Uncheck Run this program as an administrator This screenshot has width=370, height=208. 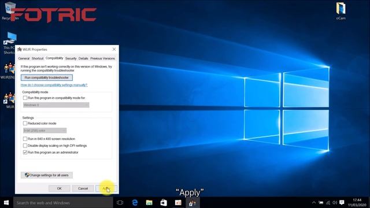25,153
